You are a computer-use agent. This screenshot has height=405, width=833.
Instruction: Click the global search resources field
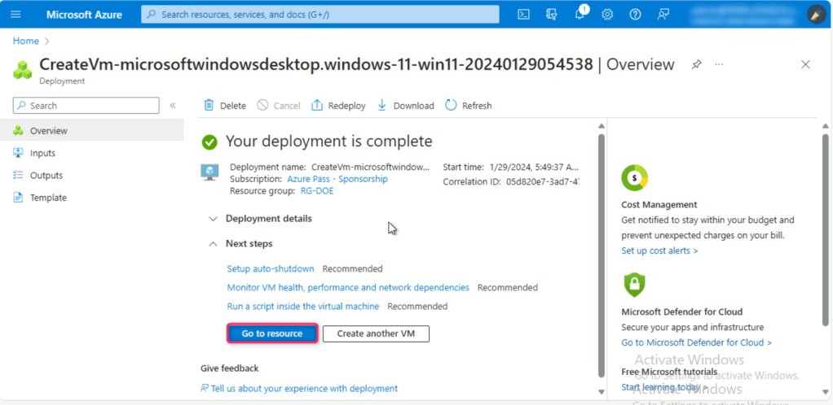coord(320,15)
